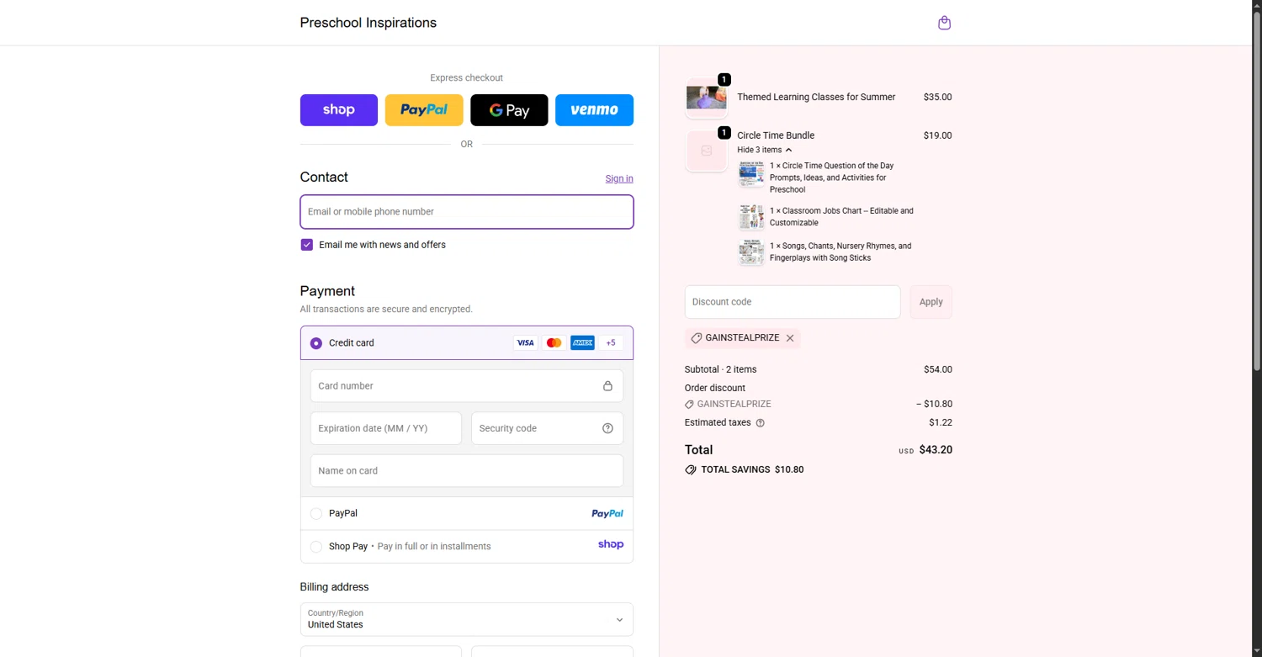Image resolution: width=1262 pixels, height=657 pixels.
Task: Open Circle Time Question of the Day thumbnail
Action: (x=751, y=174)
